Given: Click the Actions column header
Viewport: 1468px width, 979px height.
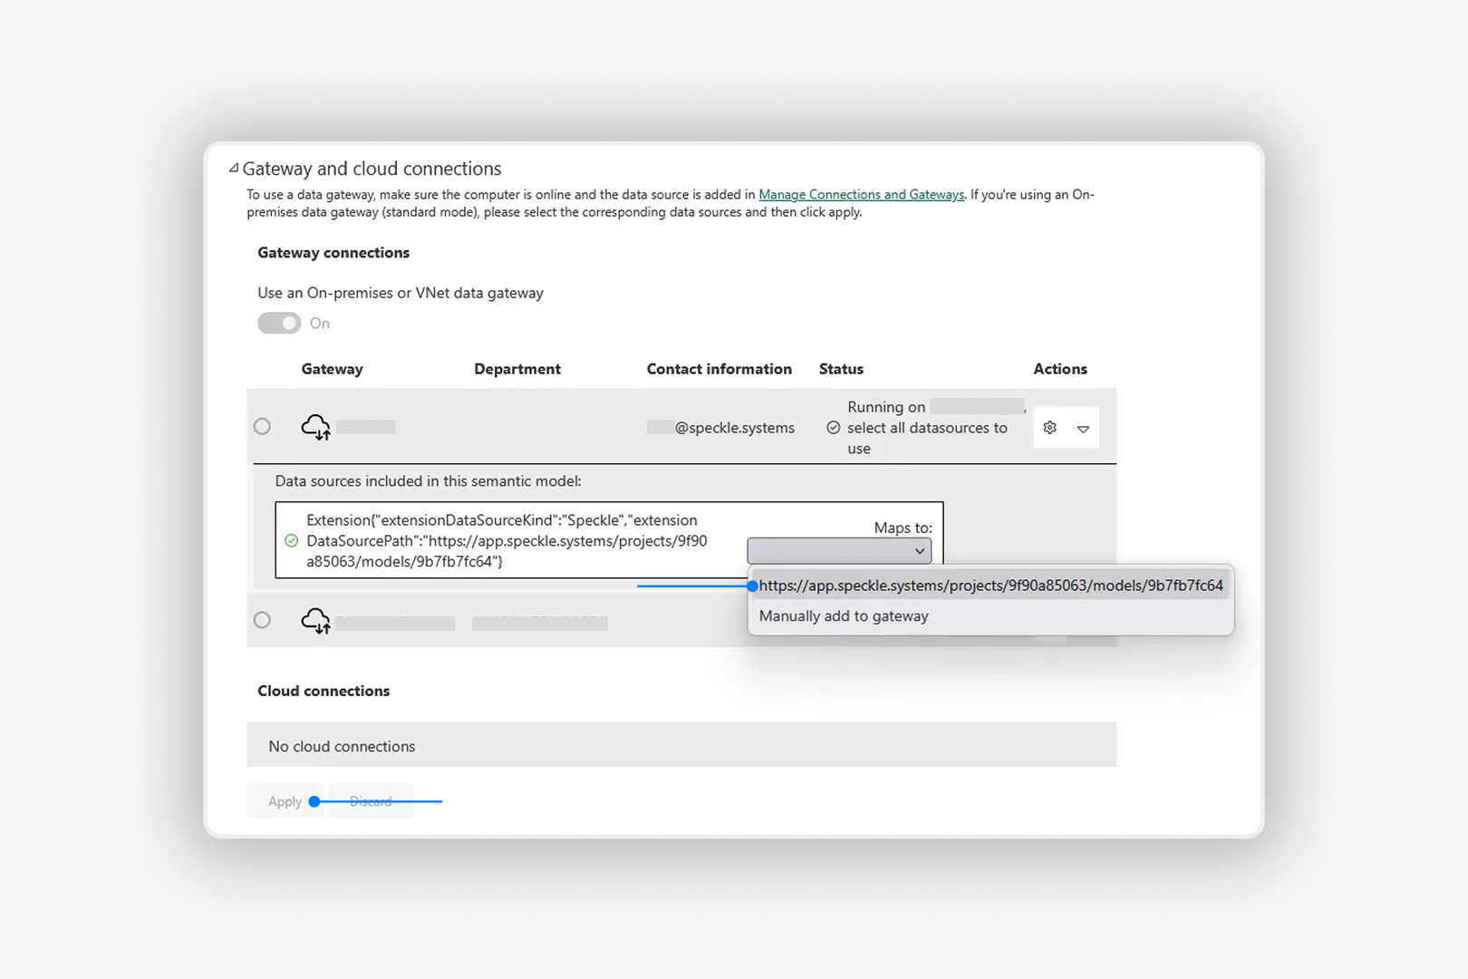Looking at the screenshot, I should click(x=1060, y=369).
